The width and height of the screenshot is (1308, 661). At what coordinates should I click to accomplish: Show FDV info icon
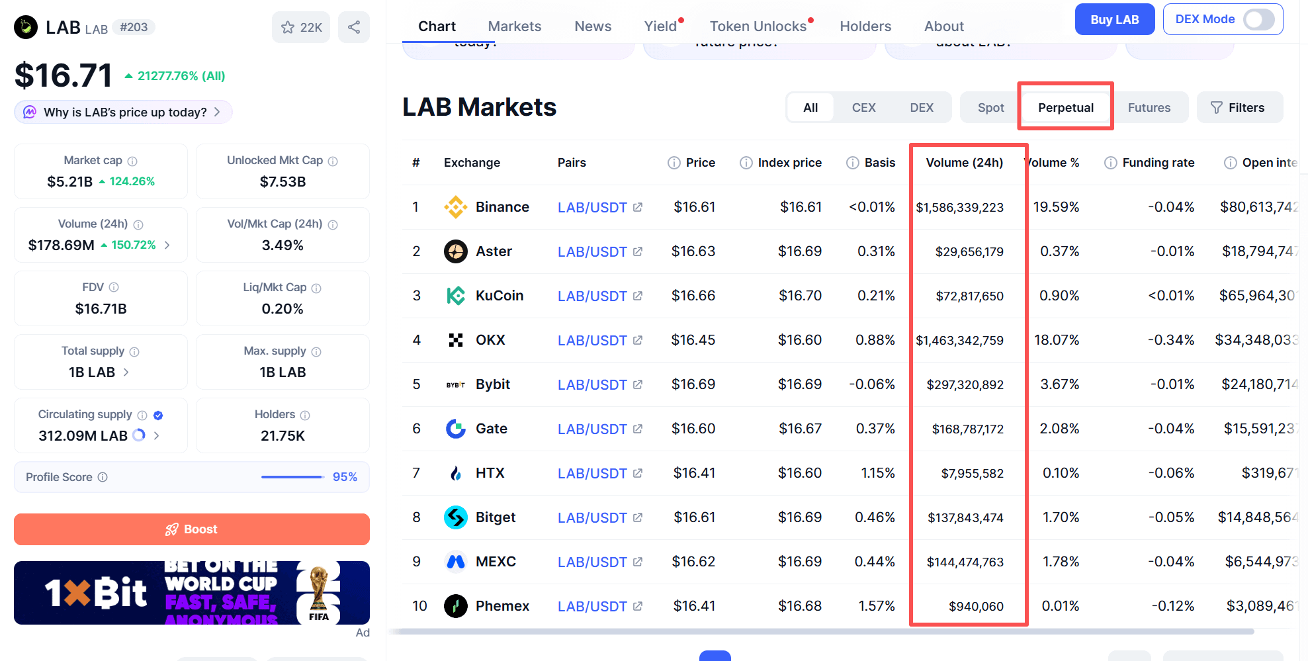(x=114, y=287)
